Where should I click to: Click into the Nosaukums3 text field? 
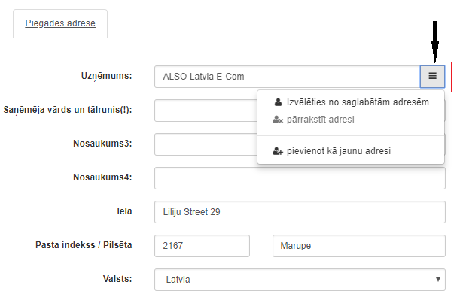pyautogui.click(x=206, y=144)
